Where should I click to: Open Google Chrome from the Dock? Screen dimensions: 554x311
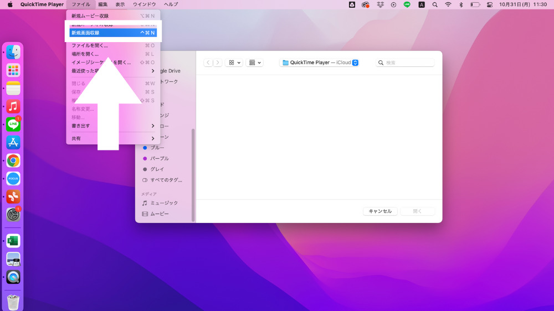(13, 160)
